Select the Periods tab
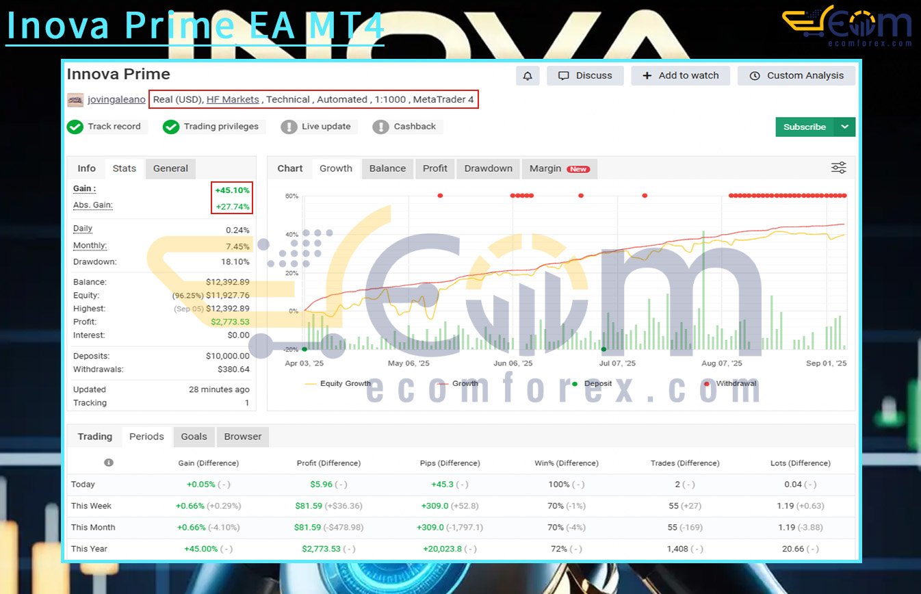This screenshot has width=921, height=594. tap(146, 437)
